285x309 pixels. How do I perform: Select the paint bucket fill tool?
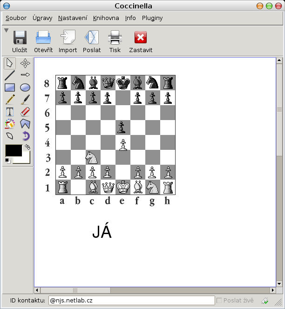(10, 124)
